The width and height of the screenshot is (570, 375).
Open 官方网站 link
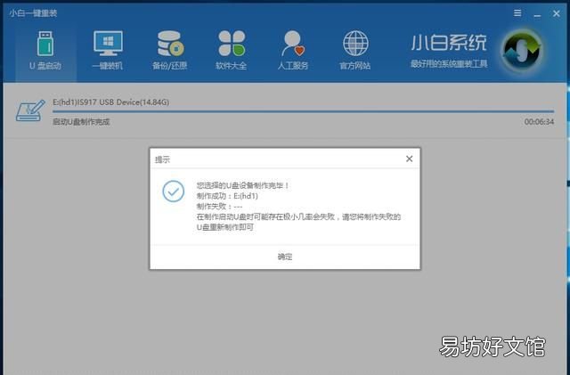coord(355,51)
